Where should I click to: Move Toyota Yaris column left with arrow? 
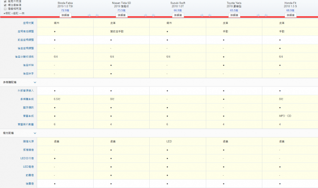coord(209,15)
